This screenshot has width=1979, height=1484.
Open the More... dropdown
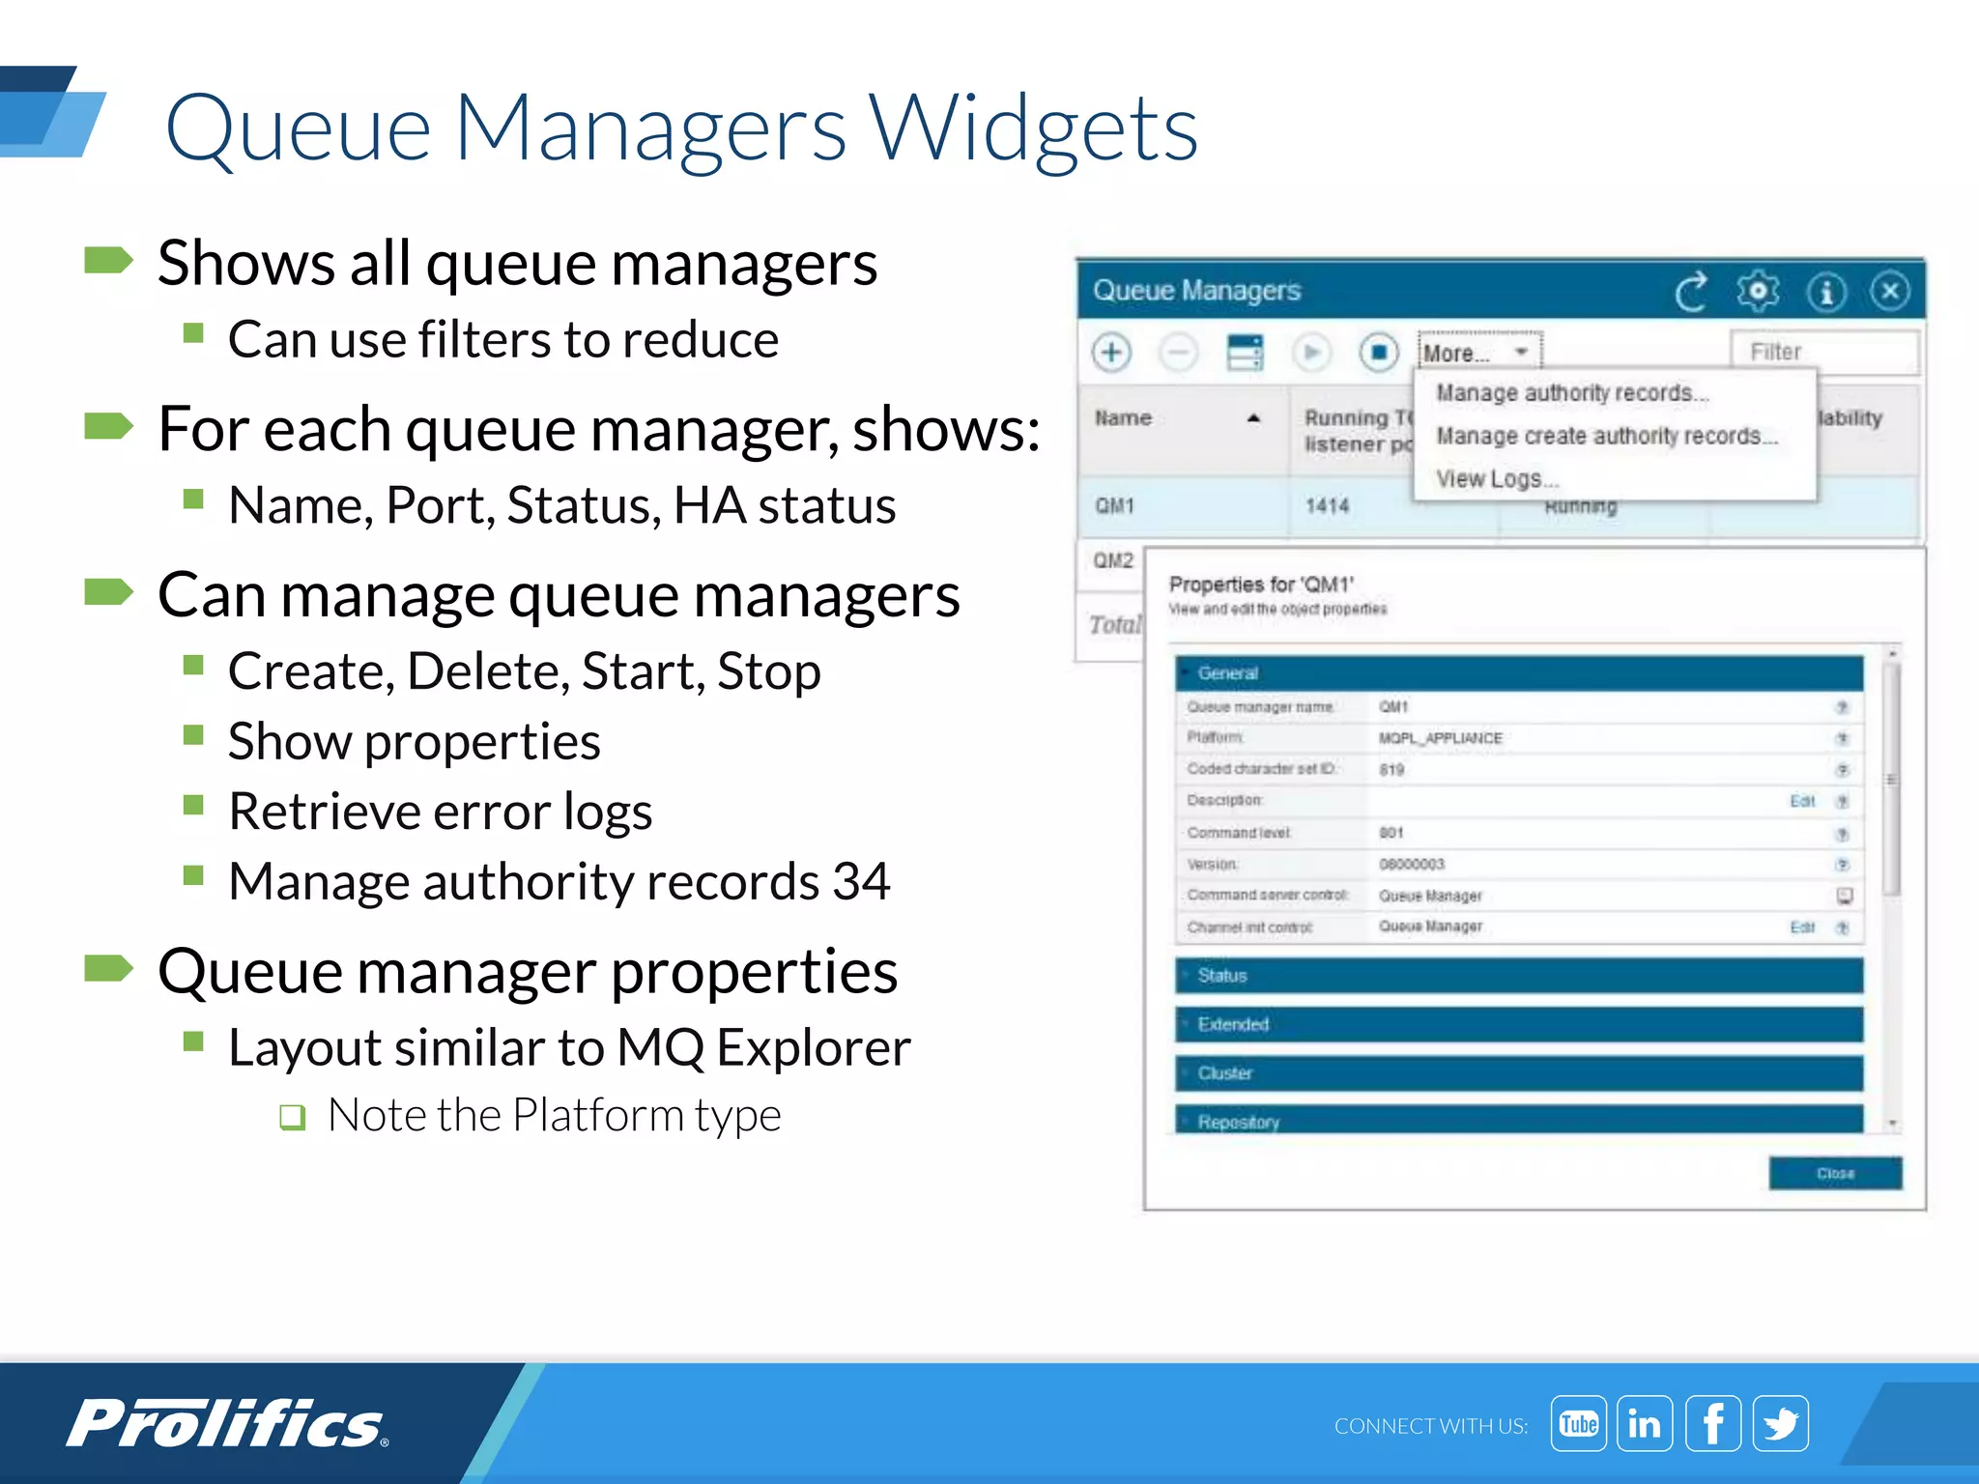click(x=1478, y=353)
